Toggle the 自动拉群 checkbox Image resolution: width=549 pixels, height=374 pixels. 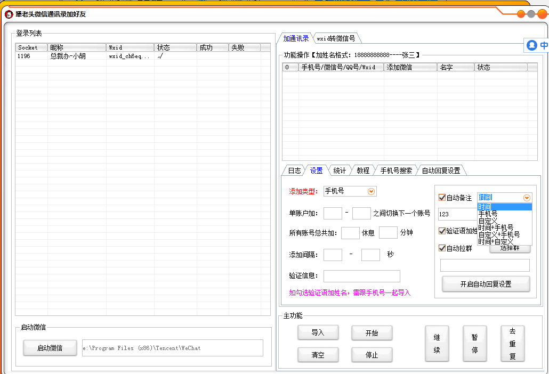[442, 248]
